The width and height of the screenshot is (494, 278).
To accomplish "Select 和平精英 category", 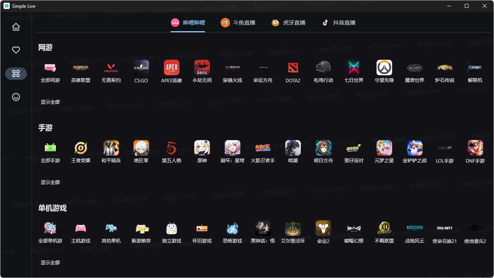I will click(111, 152).
